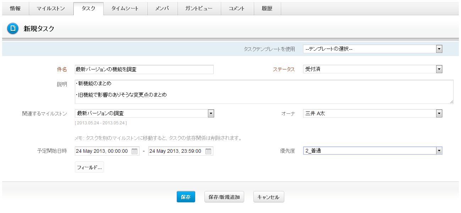
Task: View the 履歴 tab
Action: (x=267, y=9)
